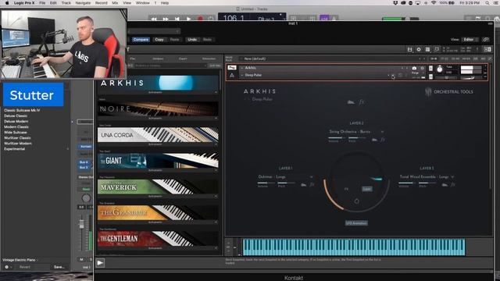500x281 pixels.
Task: Open the Arkhis library banner
Action: coord(158,84)
